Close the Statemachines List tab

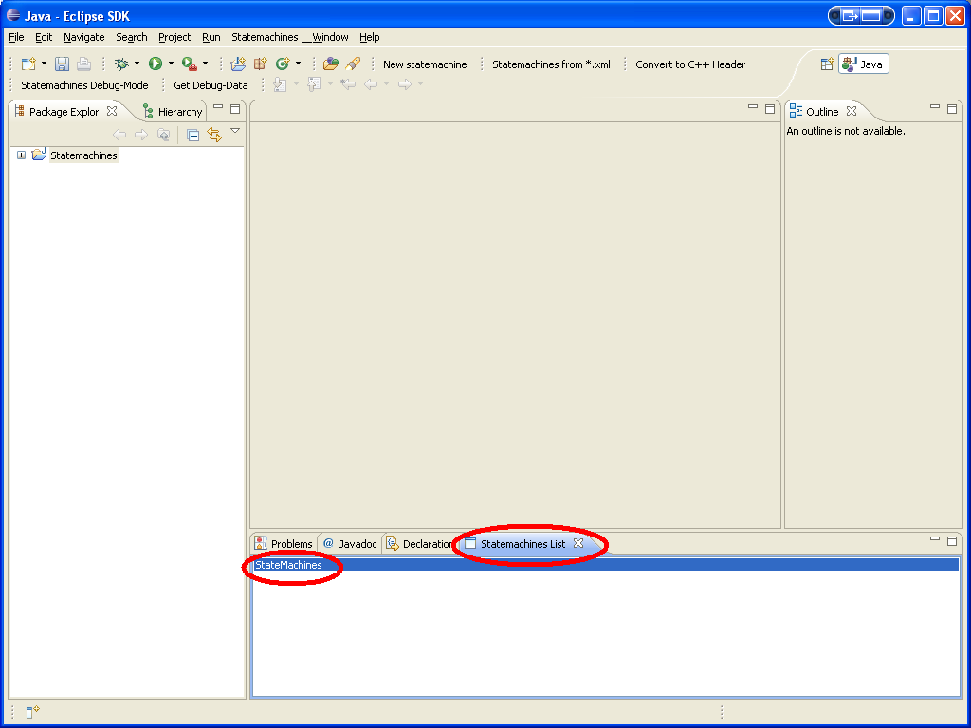pyautogui.click(x=578, y=543)
